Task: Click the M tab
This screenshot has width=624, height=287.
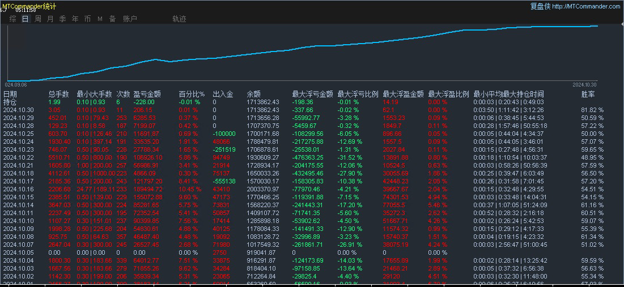Action: [100, 19]
